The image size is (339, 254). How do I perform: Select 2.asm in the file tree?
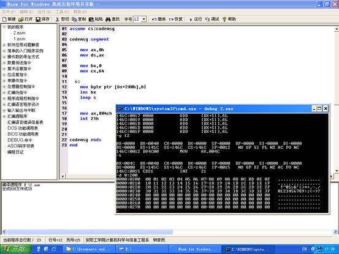click(x=19, y=33)
